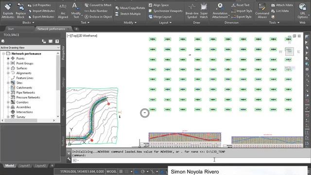Screen dimensions: 311x175
Task: Expand the Tools panel dropdown
Action: [274, 23]
